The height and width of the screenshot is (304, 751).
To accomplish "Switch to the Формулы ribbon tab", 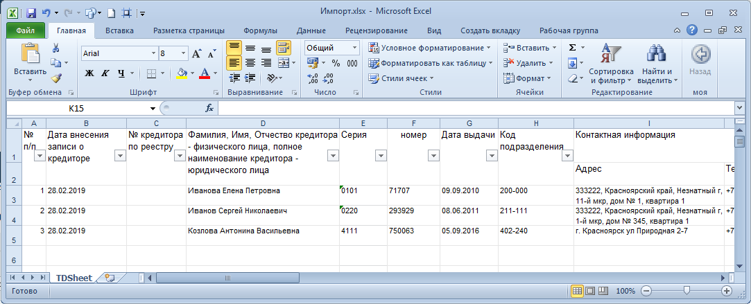I will click(260, 30).
